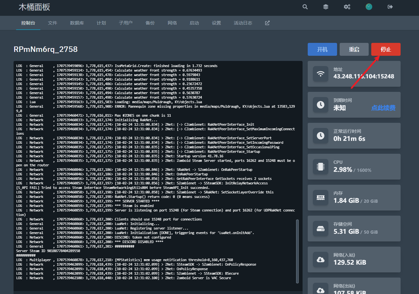
Task: Click the memory icon beside 内存
Action: tap(321, 198)
